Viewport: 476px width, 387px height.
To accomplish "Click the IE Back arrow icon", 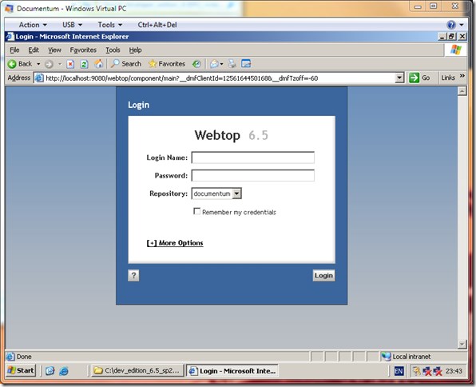I will click(x=12, y=64).
